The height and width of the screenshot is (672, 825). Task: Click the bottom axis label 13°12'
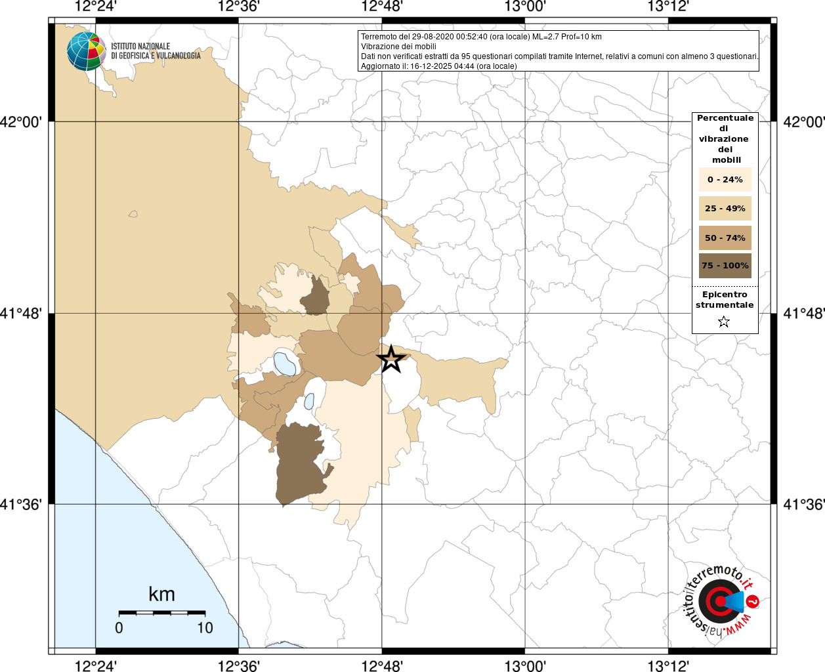pos(668,665)
